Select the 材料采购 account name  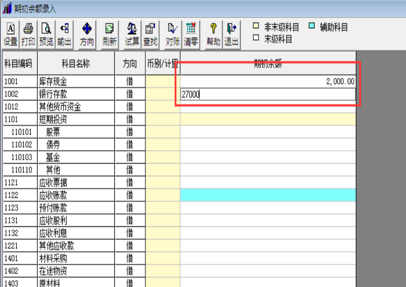point(53,258)
